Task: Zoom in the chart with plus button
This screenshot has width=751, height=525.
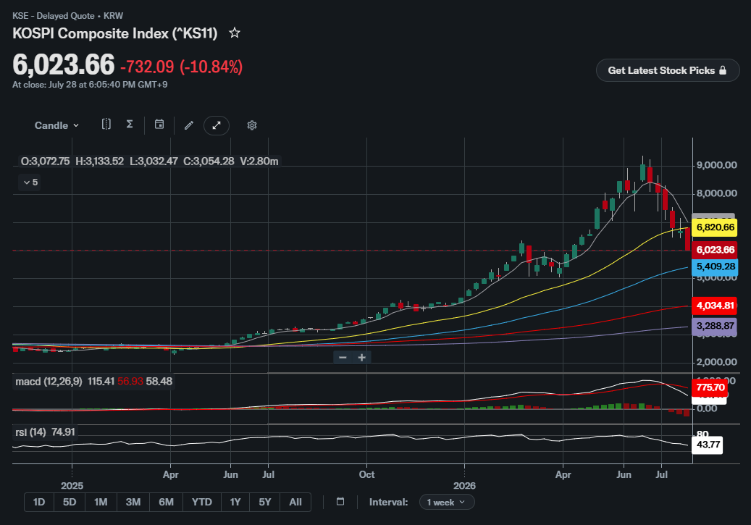Action: (361, 357)
